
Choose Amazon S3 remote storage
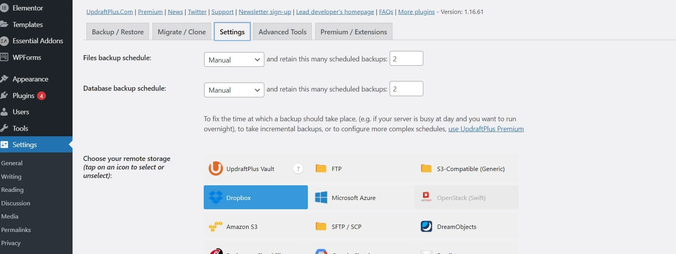[256, 227]
